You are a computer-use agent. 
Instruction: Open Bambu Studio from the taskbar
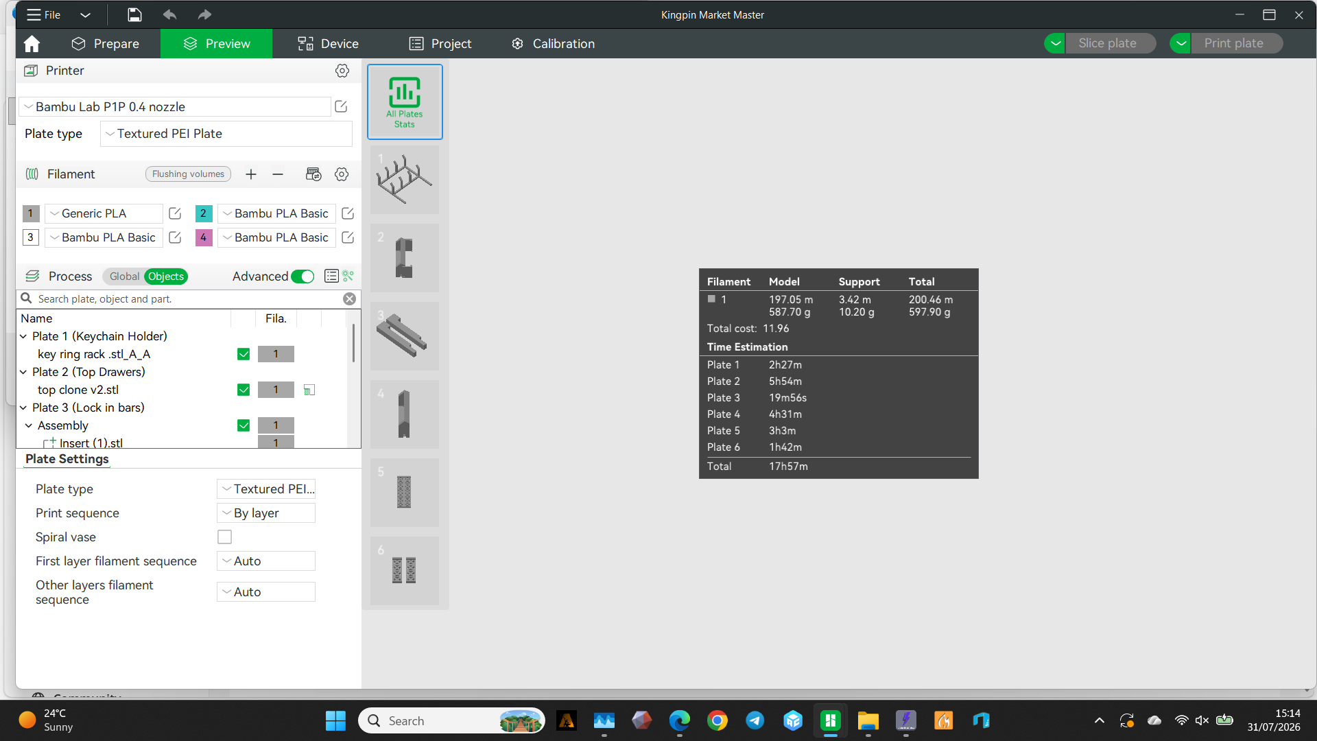click(831, 720)
